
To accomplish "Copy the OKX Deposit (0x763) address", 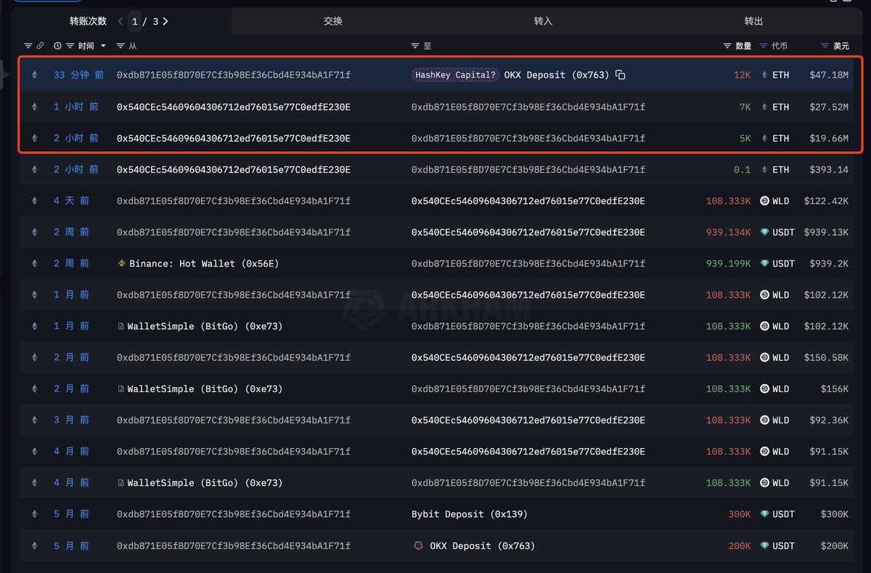I will pos(620,75).
